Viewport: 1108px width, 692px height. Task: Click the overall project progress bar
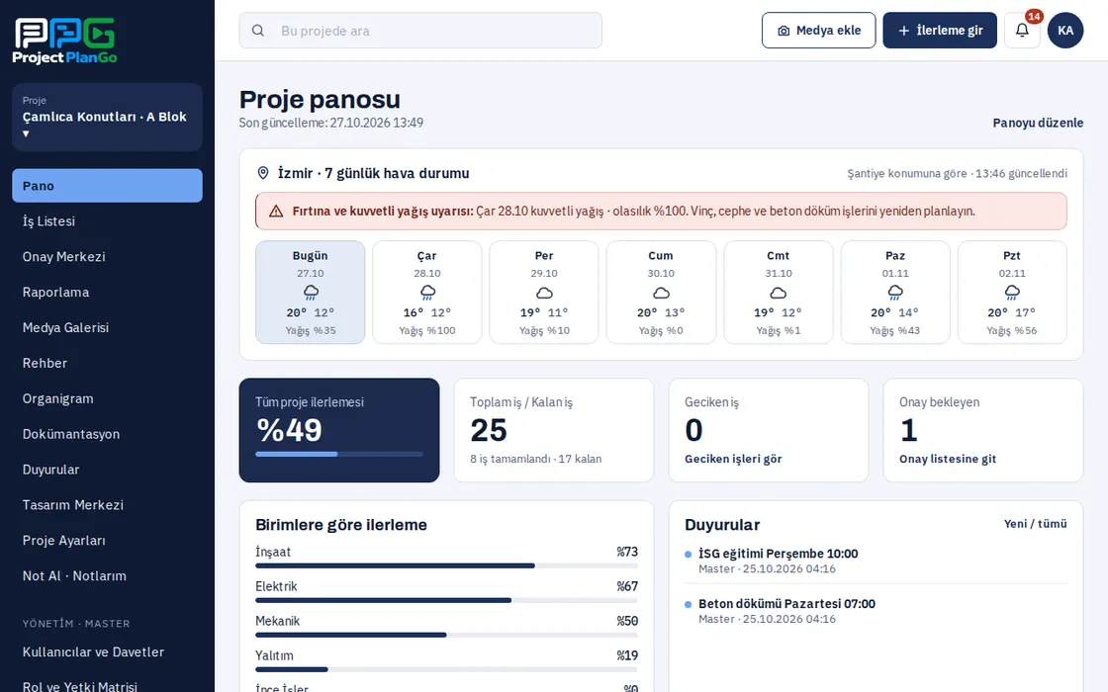339,454
